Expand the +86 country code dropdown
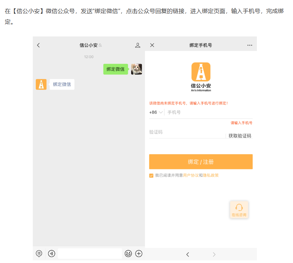 pyautogui.click(x=156, y=112)
